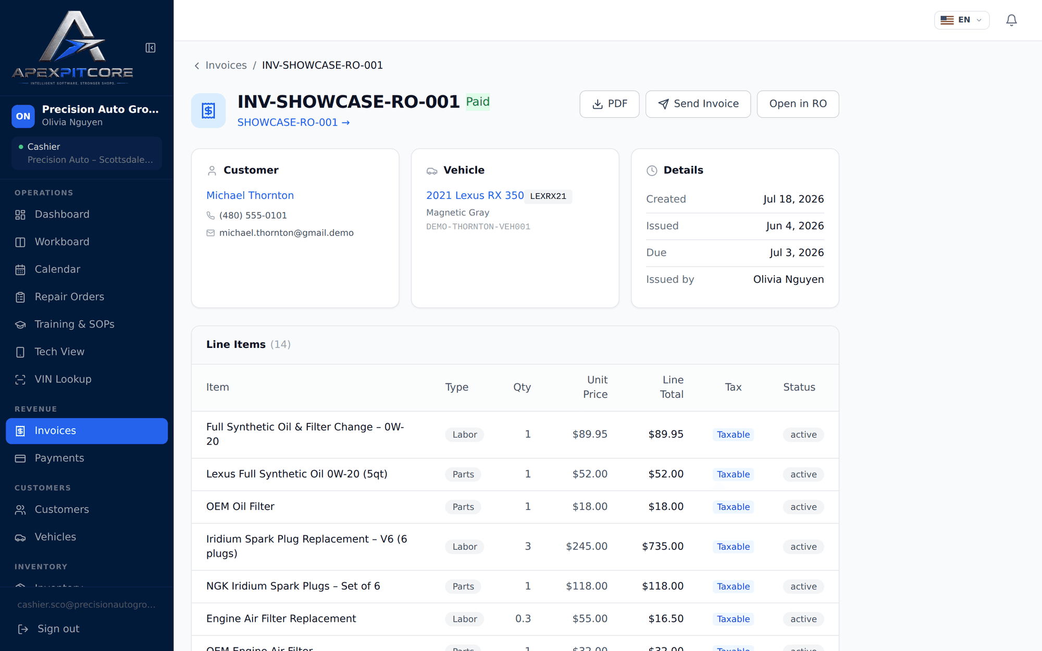Image resolution: width=1042 pixels, height=651 pixels.
Task: Click $735.00 line total for Iridium Spark Plug
Action: click(x=663, y=546)
